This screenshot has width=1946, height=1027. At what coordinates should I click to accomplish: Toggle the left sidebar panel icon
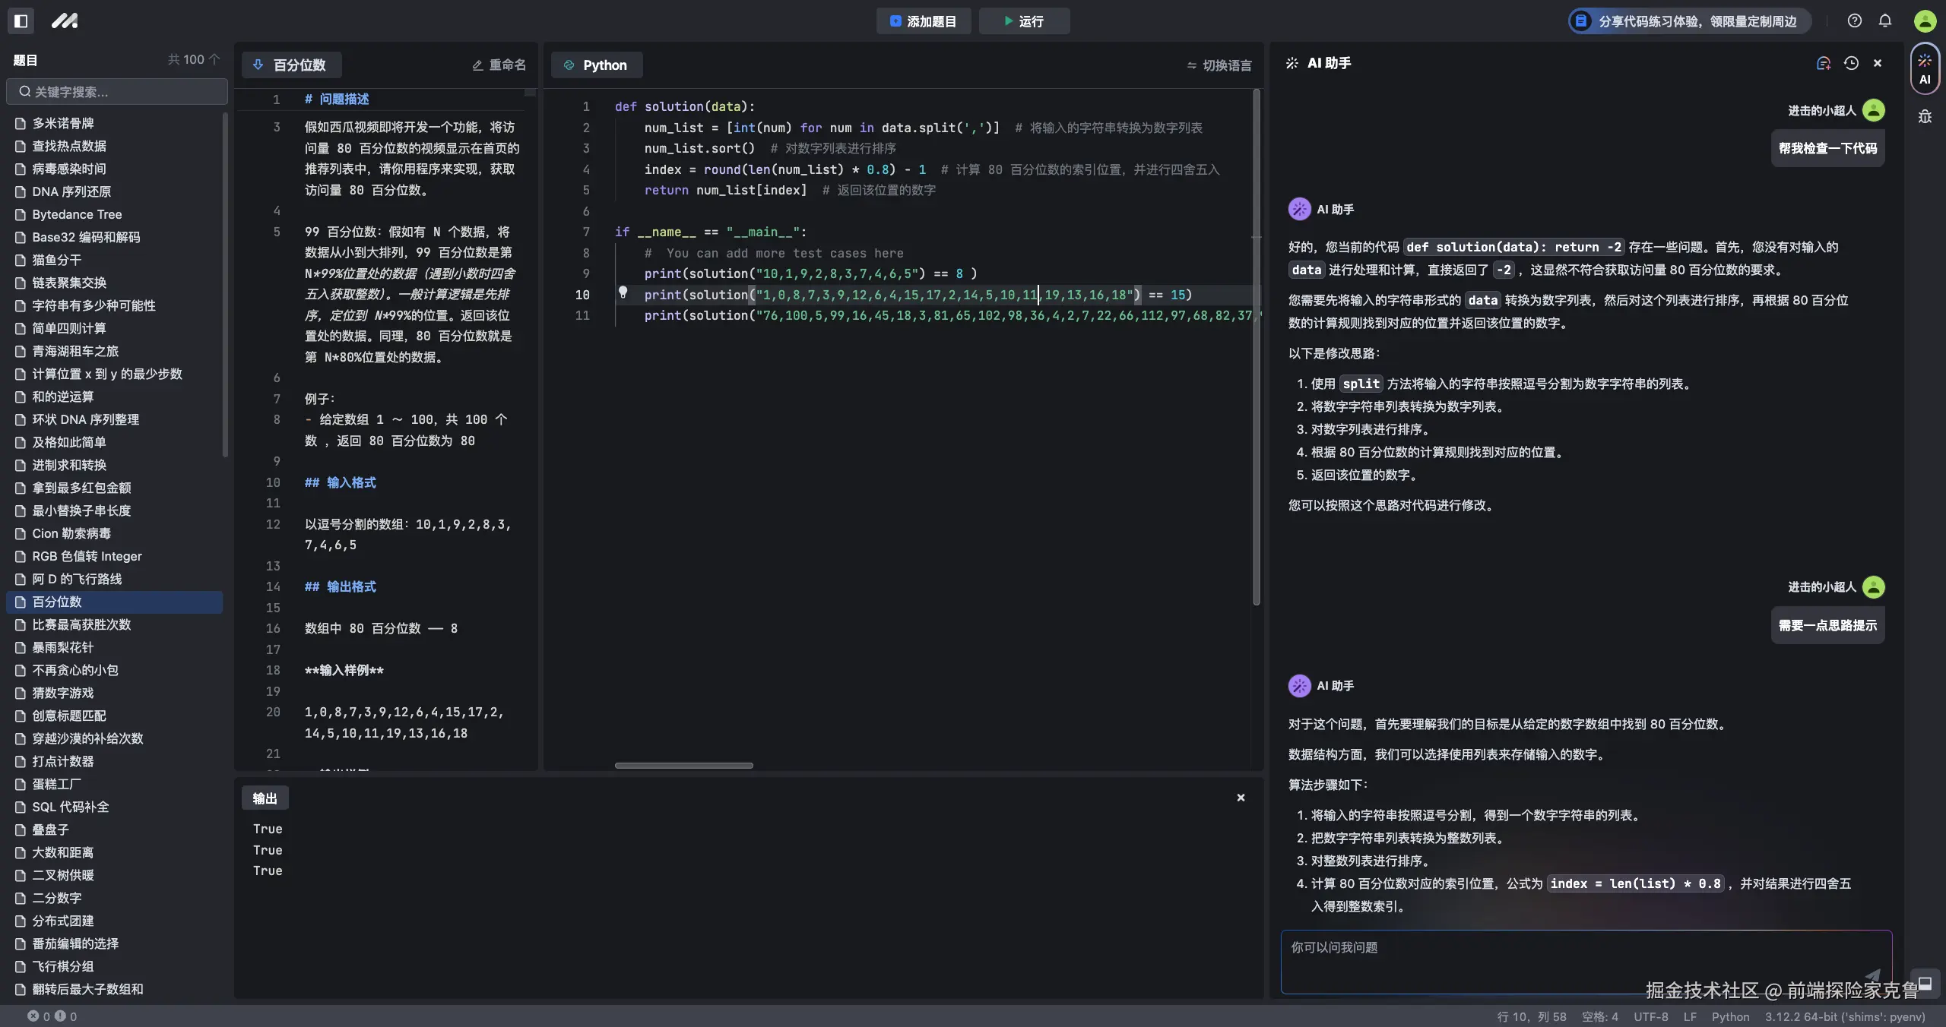click(21, 21)
